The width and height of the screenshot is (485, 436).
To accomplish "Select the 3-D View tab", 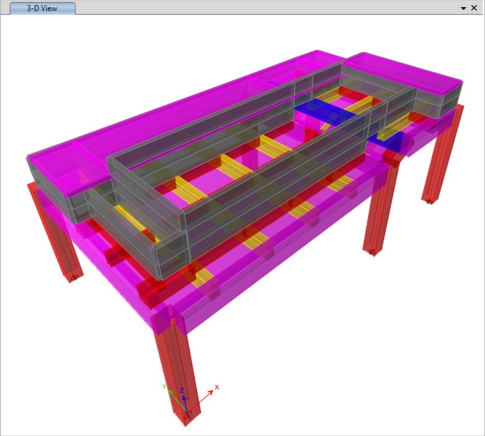I will (43, 8).
